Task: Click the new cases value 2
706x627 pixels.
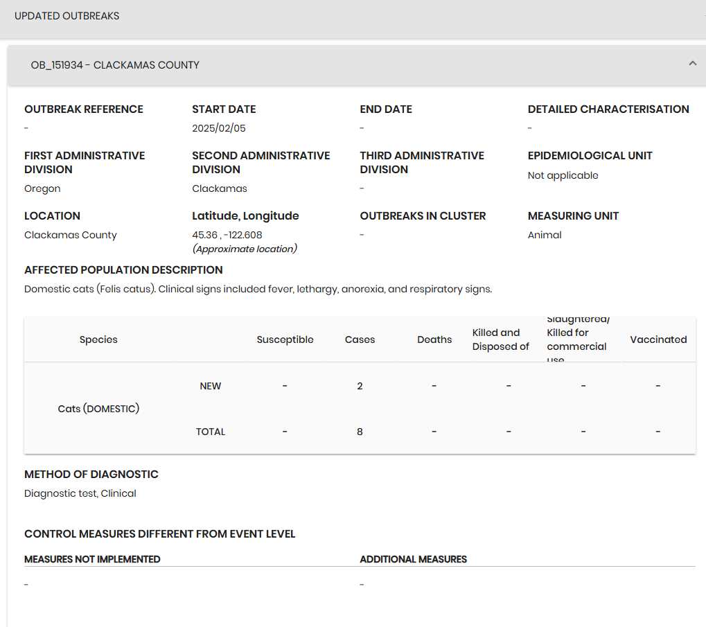Action: click(x=360, y=386)
